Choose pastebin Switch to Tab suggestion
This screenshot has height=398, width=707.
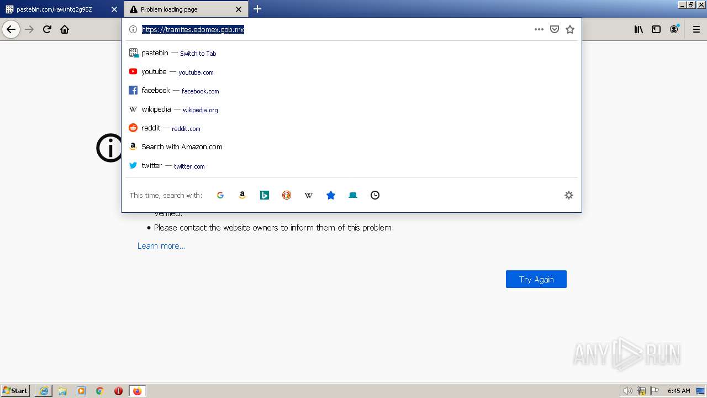click(351, 53)
